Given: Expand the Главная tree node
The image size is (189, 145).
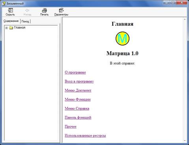Looking at the screenshot, I should (6, 28).
